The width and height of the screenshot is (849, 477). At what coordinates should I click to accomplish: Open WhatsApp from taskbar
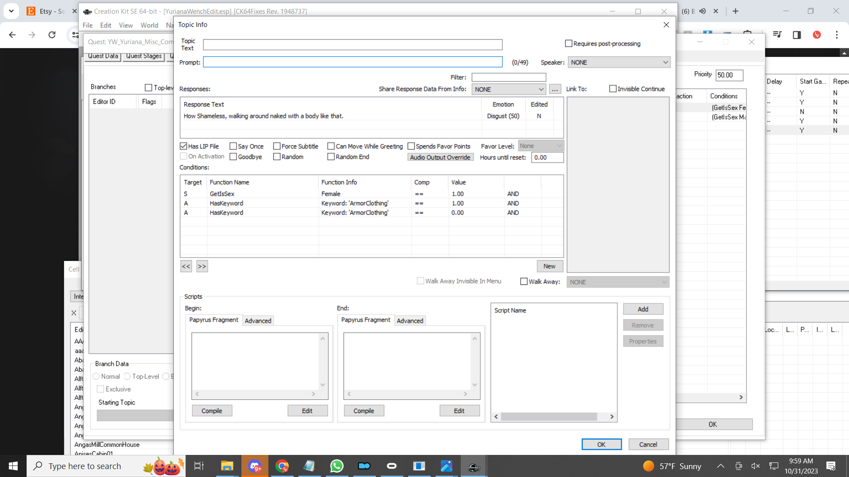337,466
